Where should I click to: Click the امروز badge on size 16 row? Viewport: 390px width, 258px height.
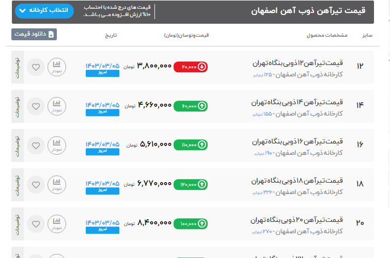(x=102, y=151)
